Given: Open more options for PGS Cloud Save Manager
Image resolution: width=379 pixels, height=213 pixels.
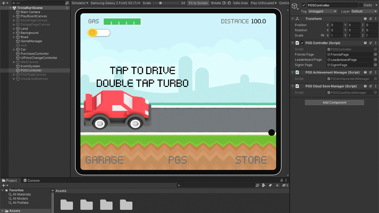Looking at the screenshot, I should [376, 86].
